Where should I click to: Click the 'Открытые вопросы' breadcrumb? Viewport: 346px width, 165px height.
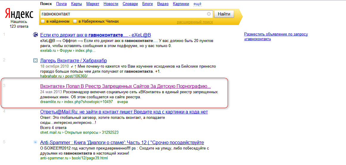[81, 133]
